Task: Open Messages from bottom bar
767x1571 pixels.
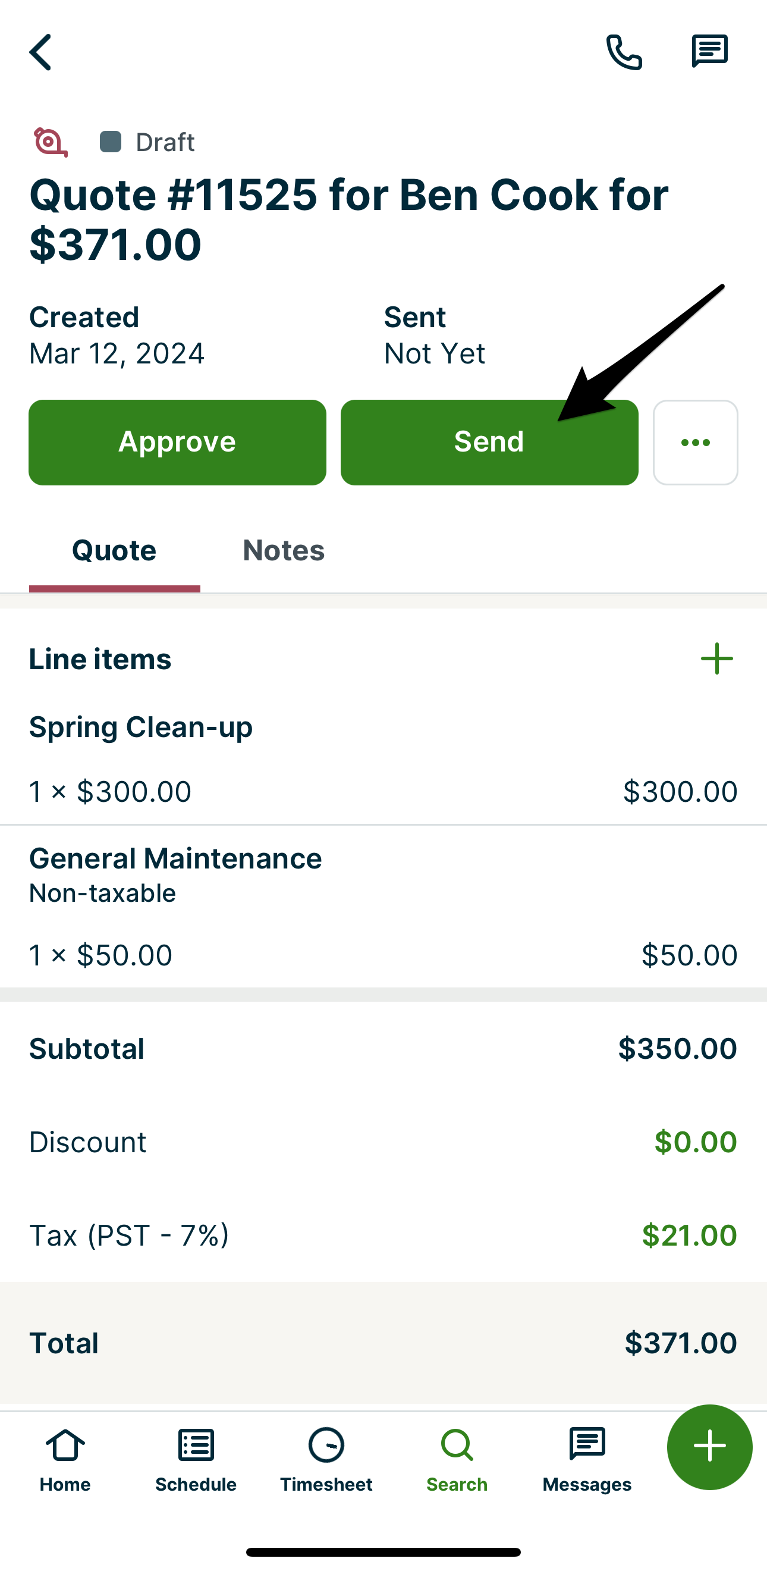Action: tap(586, 1459)
